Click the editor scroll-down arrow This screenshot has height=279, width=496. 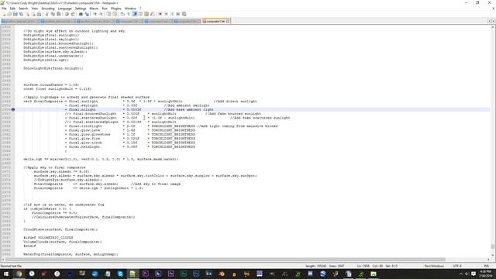coord(493,255)
